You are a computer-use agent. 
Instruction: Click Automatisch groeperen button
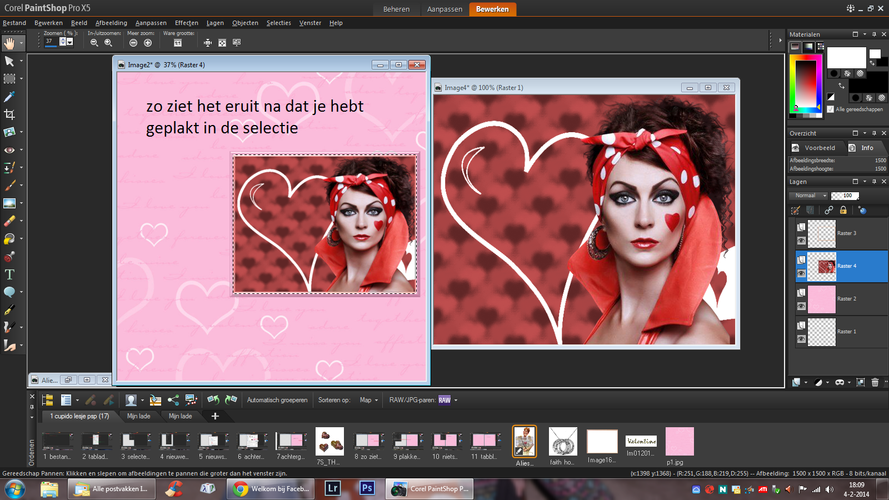coord(277,400)
